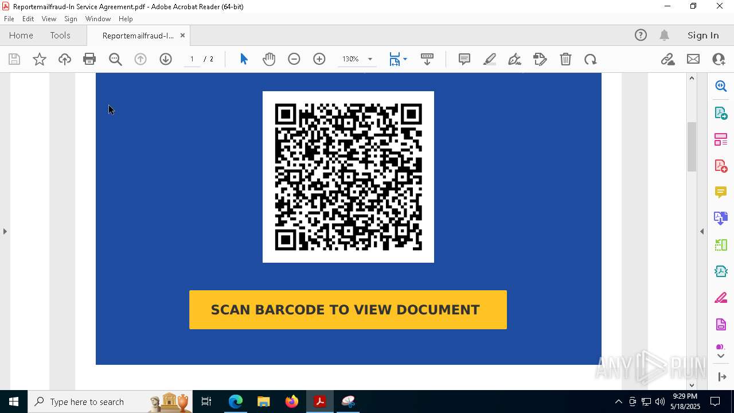
Task: Open File Explorer from taskbar
Action: [264, 402]
